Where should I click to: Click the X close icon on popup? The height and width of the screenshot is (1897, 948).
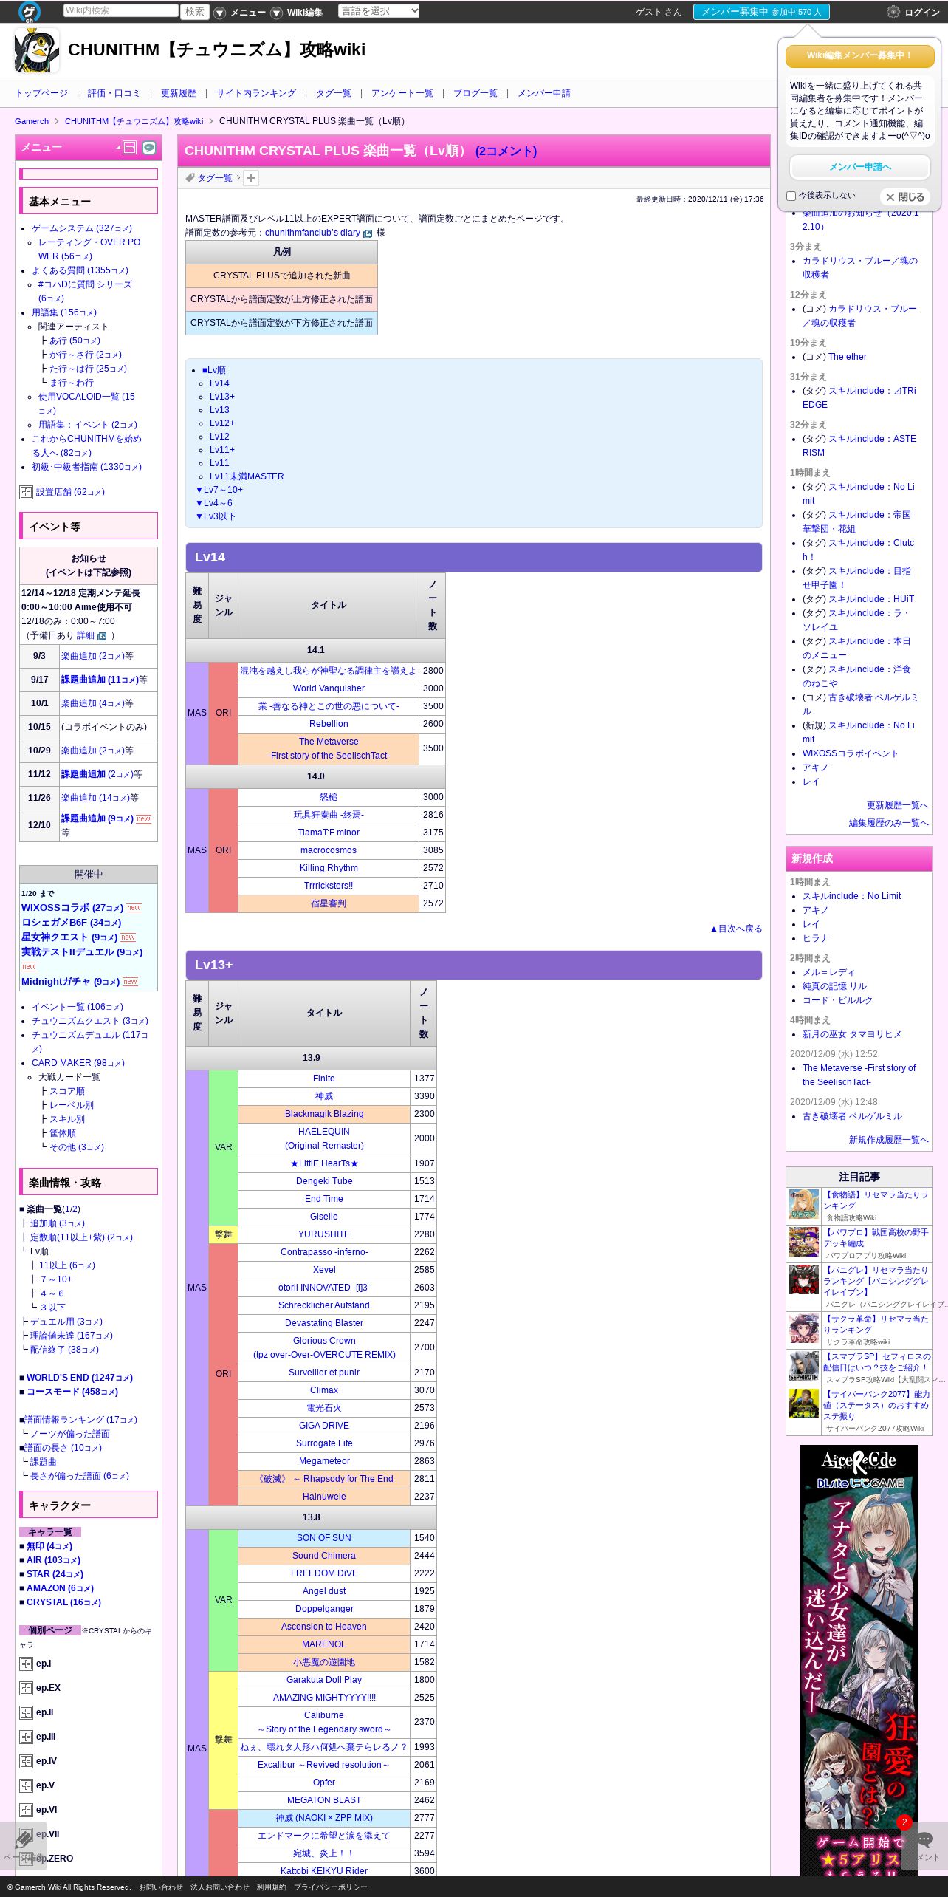[x=890, y=197]
